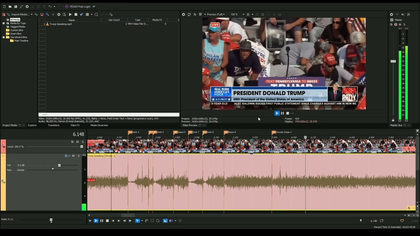Expand the Media By Type tree node

pyautogui.click(x=4, y=23)
